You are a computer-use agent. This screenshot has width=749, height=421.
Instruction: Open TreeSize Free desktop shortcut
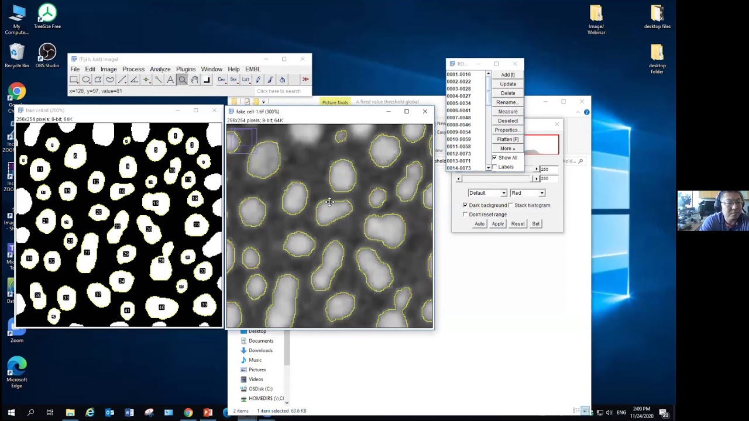pos(47,17)
